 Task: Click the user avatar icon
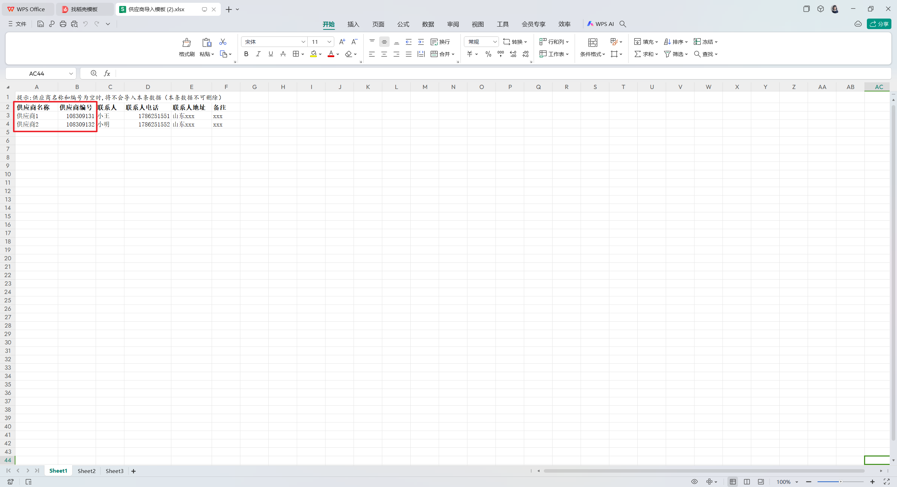pyautogui.click(x=835, y=9)
